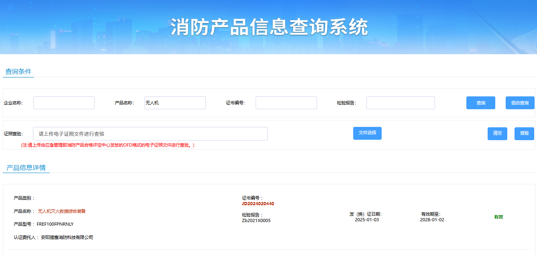Image resolution: width=537 pixels, height=255 pixels.
Task: Select the 检验报告 search input
Action: pyautogui.click(x=401, y=103)
